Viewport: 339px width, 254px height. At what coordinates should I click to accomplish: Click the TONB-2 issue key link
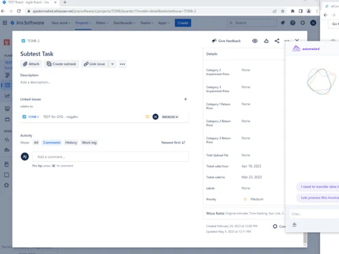[33, 41]
